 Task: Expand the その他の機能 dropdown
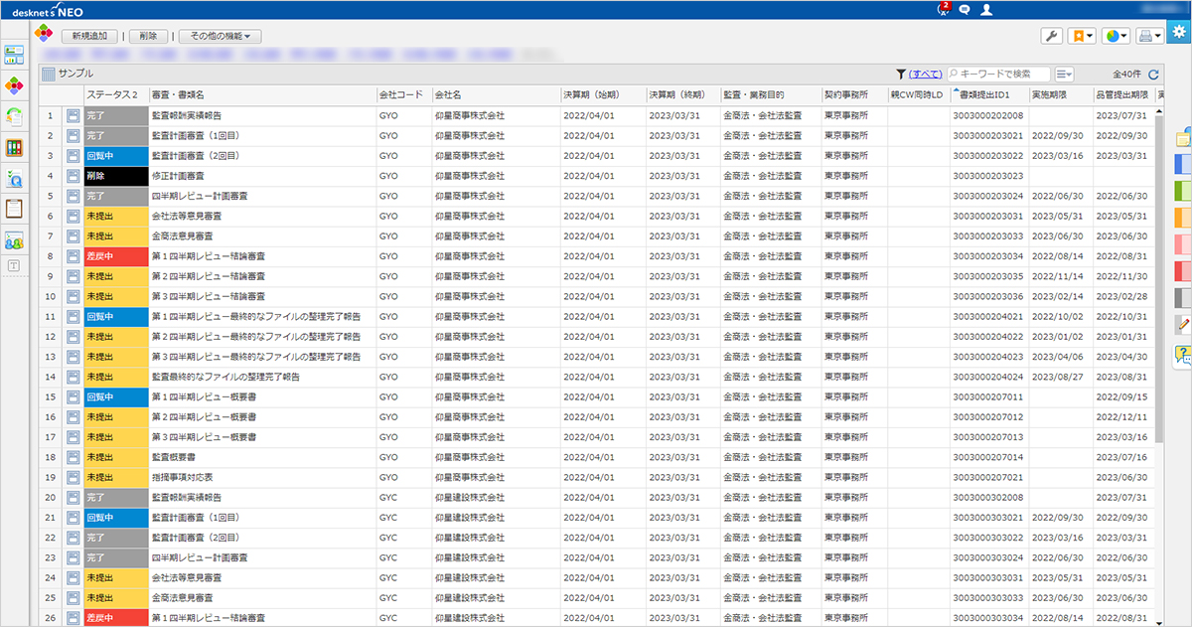click(220, 36)
